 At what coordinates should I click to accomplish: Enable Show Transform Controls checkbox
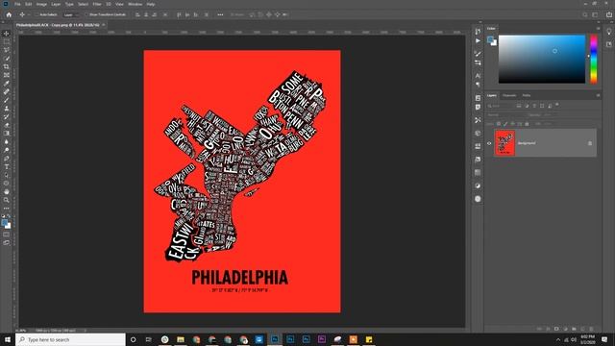86,15
